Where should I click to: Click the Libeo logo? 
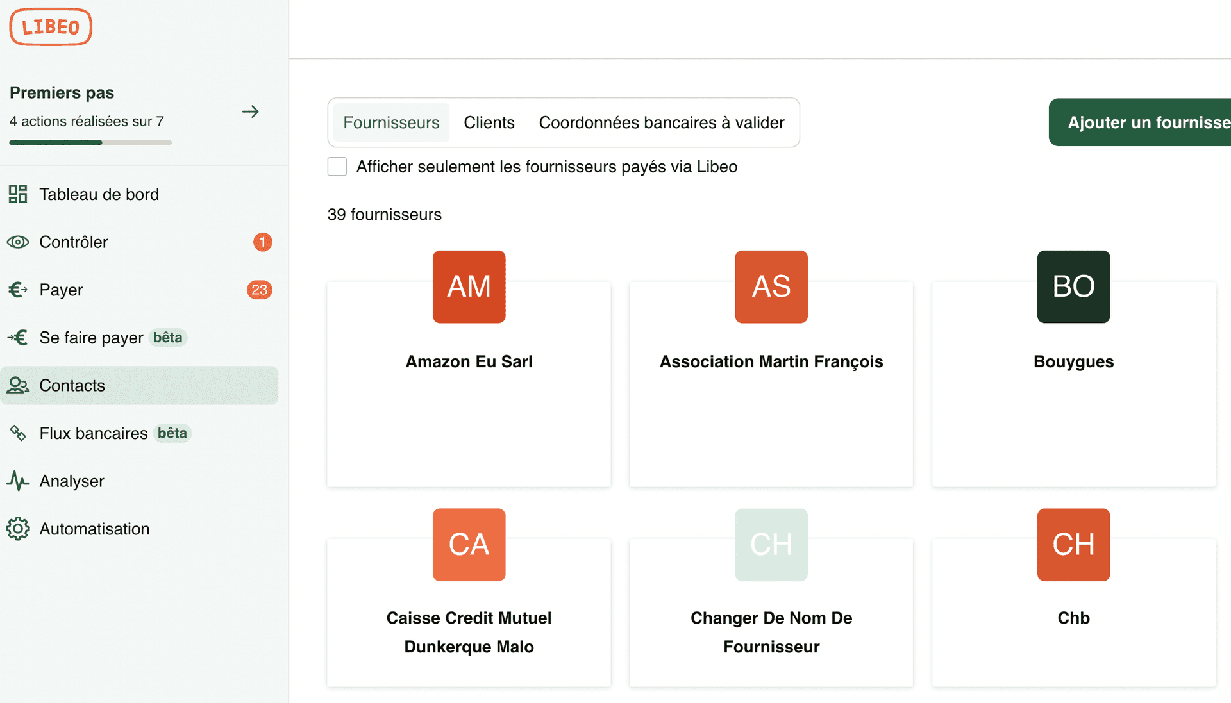[51, 27]
